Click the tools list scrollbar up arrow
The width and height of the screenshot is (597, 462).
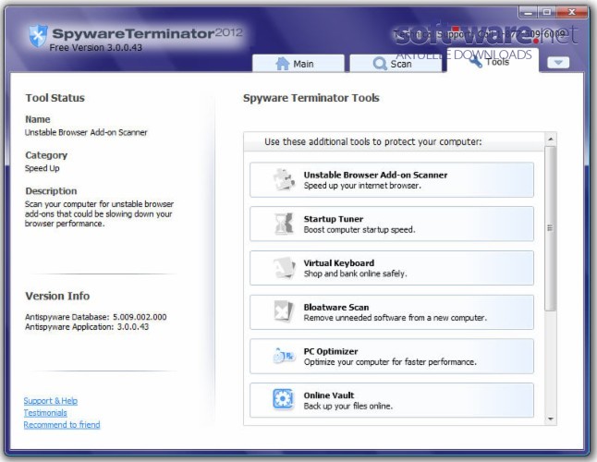551,140
